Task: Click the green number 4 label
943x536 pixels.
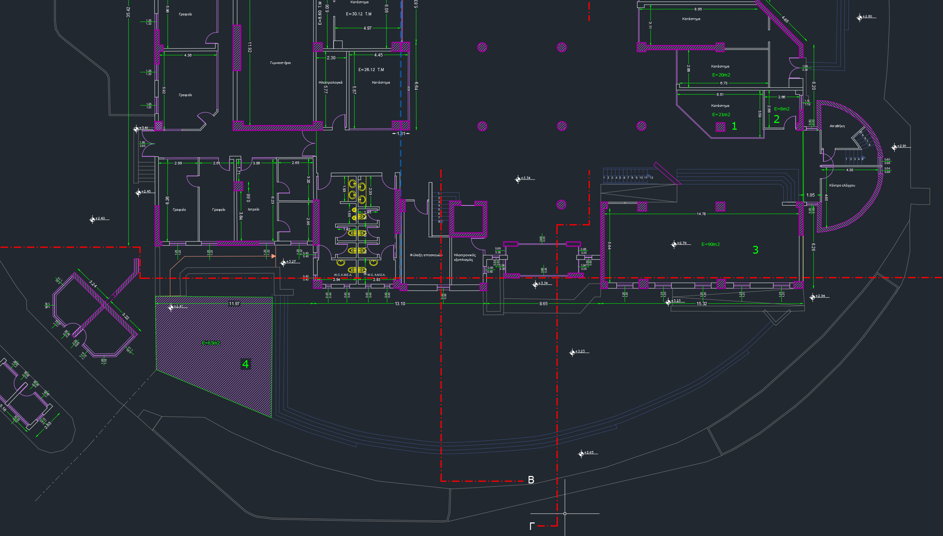Action: click(246, 364)
